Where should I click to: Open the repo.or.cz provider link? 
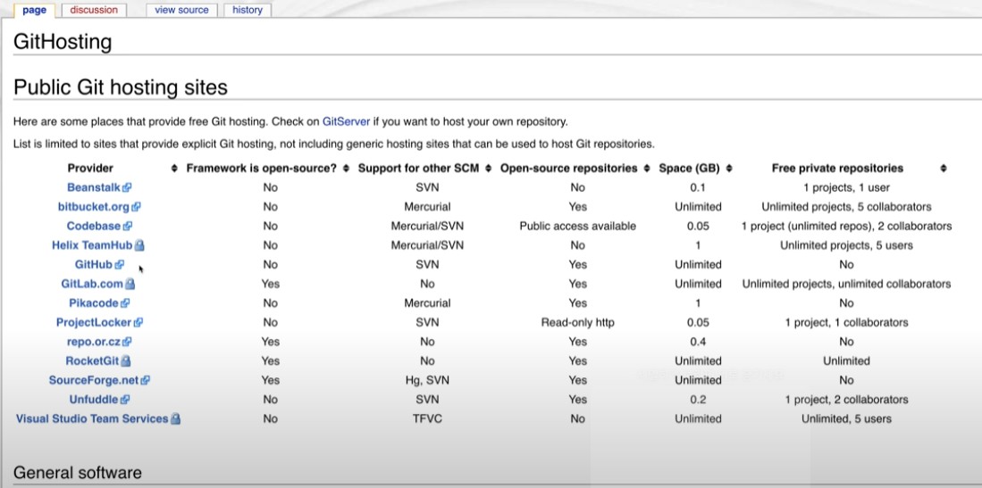[x=93, y=343]
